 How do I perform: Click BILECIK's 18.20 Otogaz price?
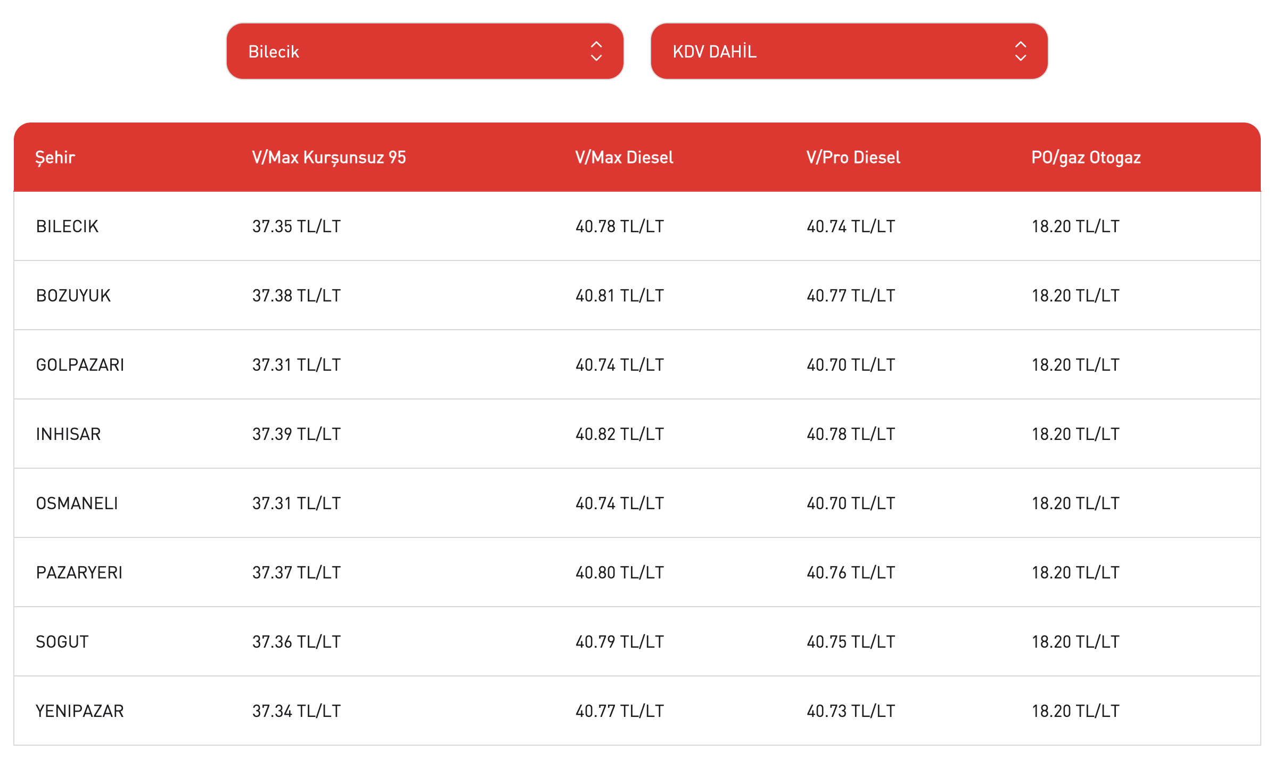click(x=1075, y=226)
